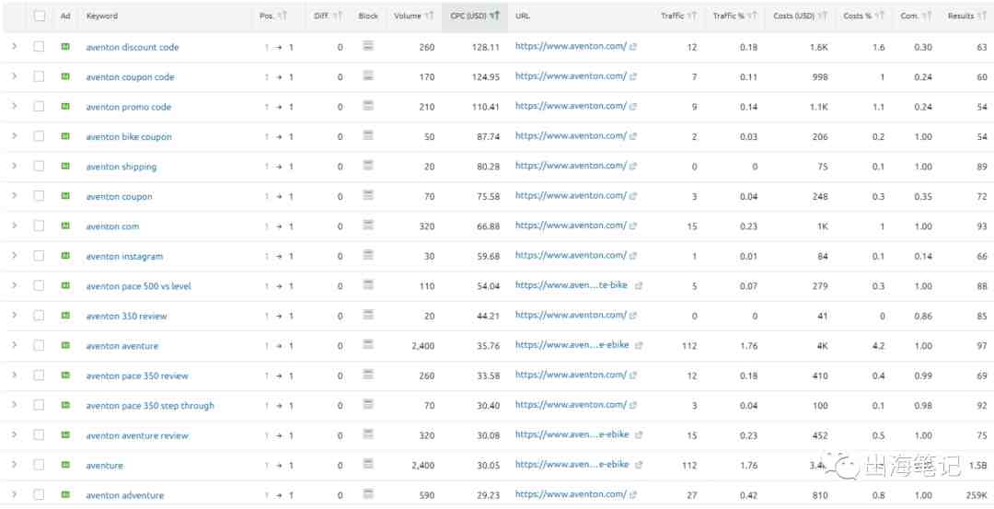Open the aventon discount code keyword link
The image size is (994, 509).
tap(132, 47)
